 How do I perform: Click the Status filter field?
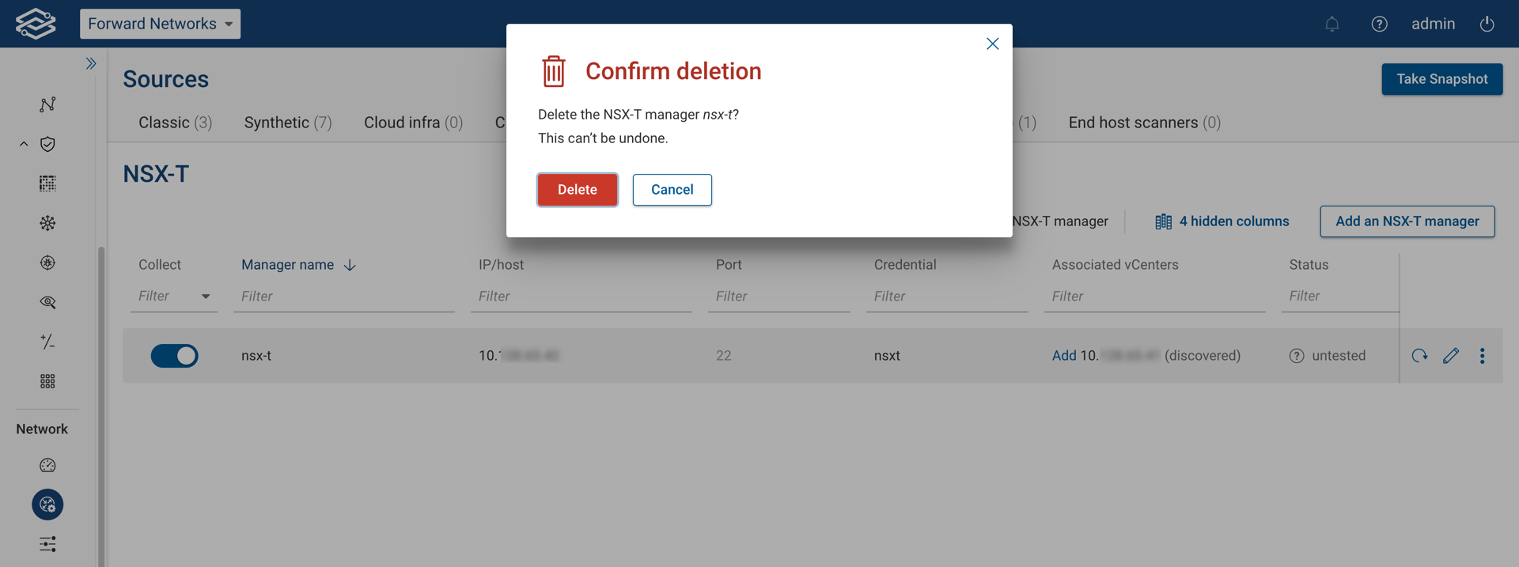point(1340,297)
